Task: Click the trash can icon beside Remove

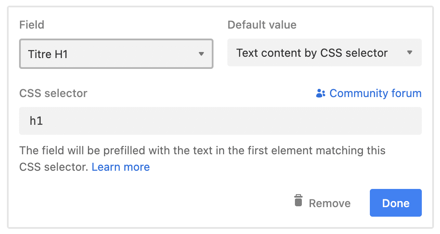Action: point(298,200)
